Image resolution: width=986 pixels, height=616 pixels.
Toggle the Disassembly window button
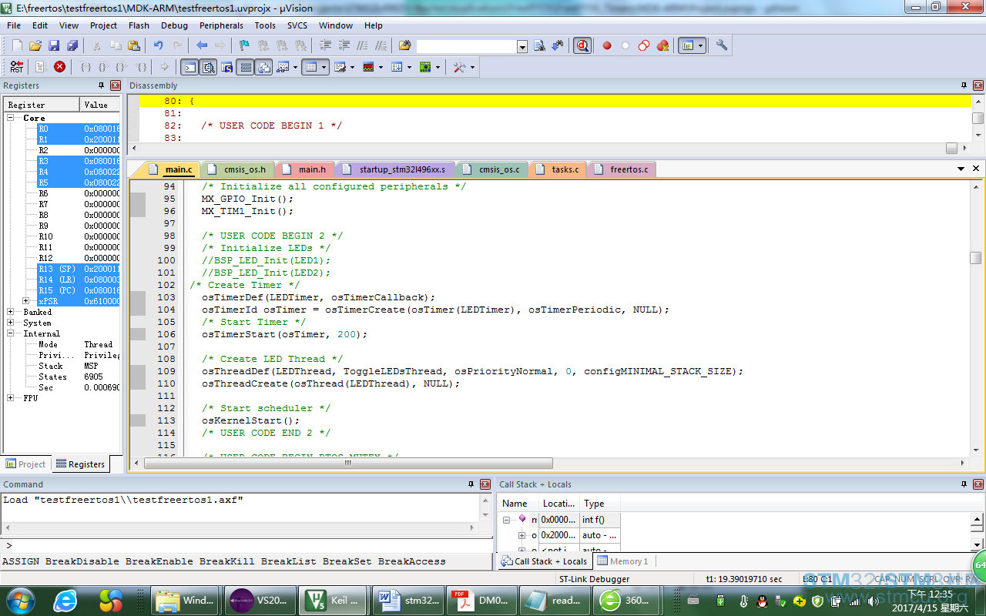pos(208,67)
